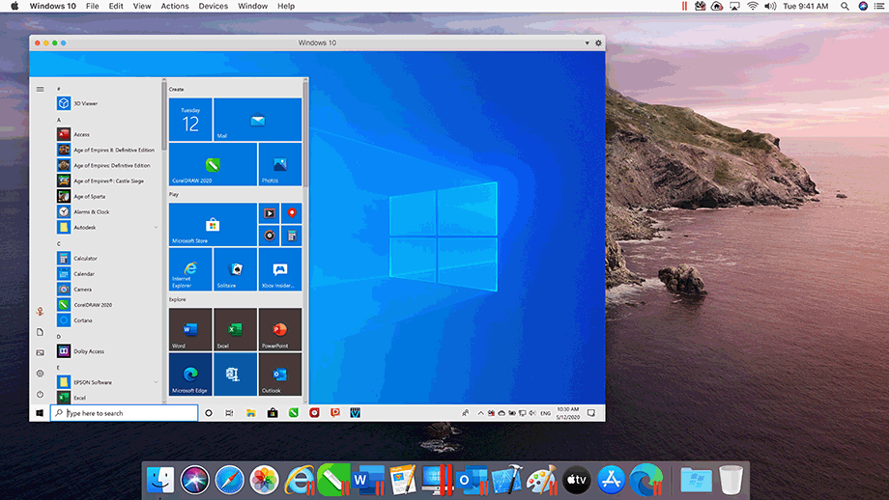The image size is (889, 500).
Task: Open the Edit menu
Action: (x=116, y=6)
